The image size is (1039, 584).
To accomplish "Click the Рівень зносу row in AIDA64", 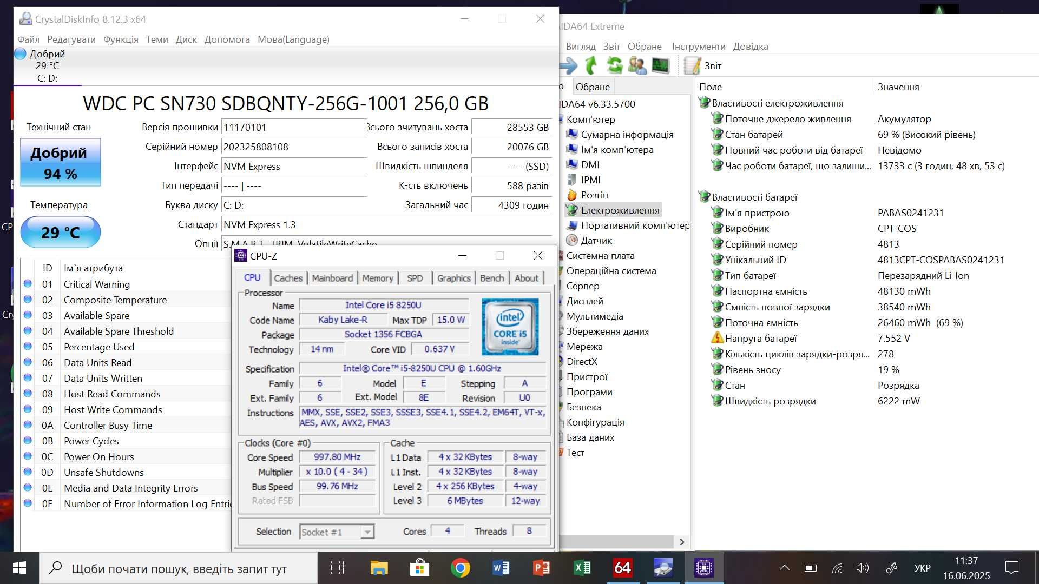I will (x=866, y=370).
